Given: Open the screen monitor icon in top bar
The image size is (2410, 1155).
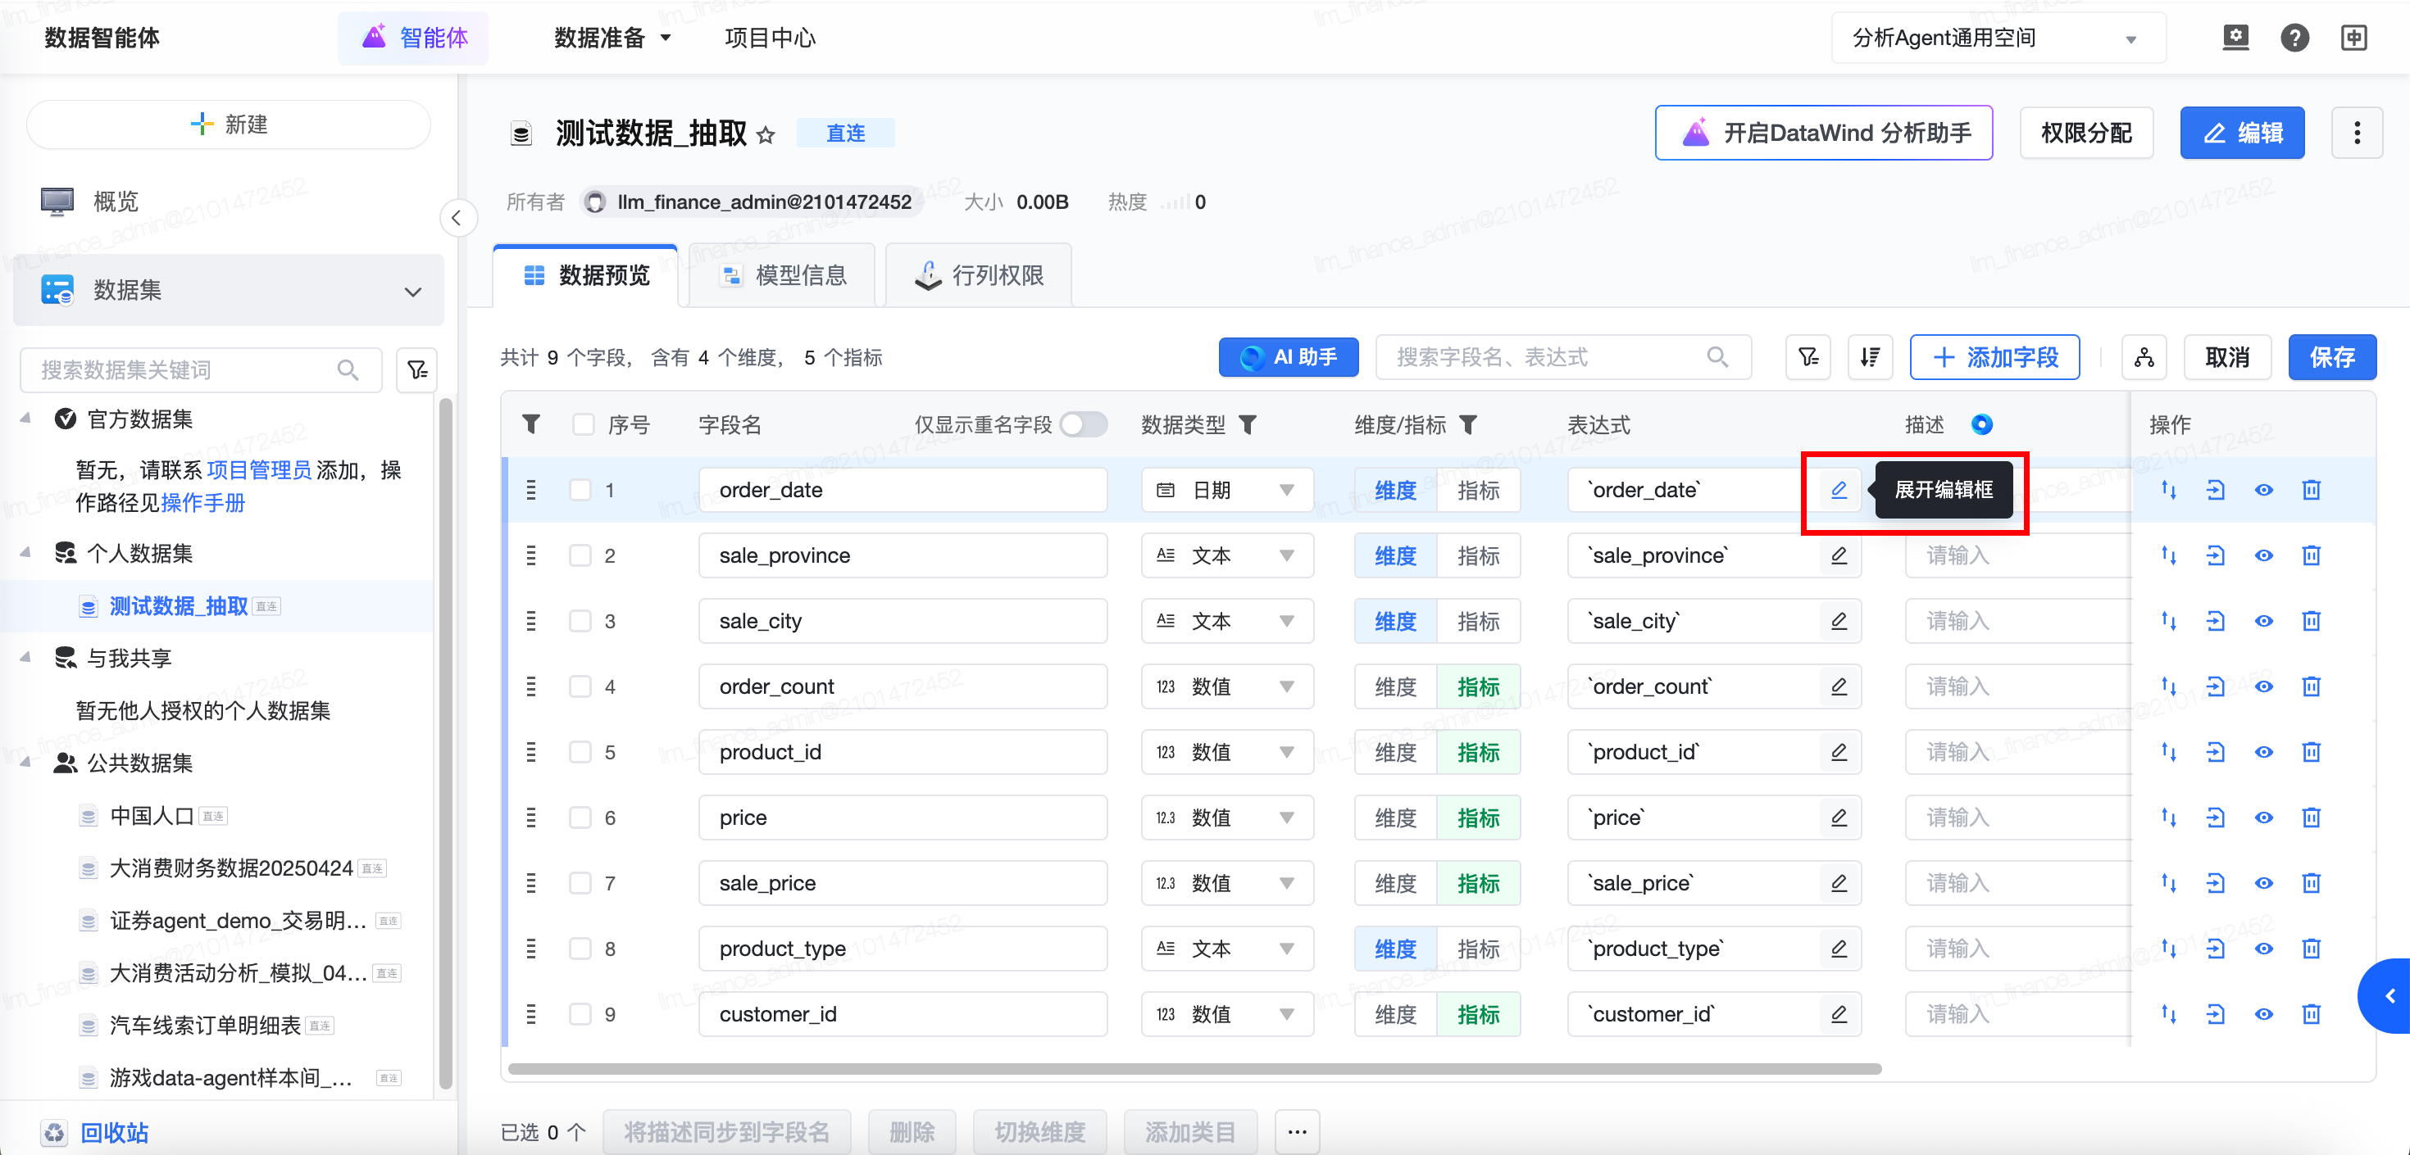Looking at the screenshot, I should pos(2235,38).
